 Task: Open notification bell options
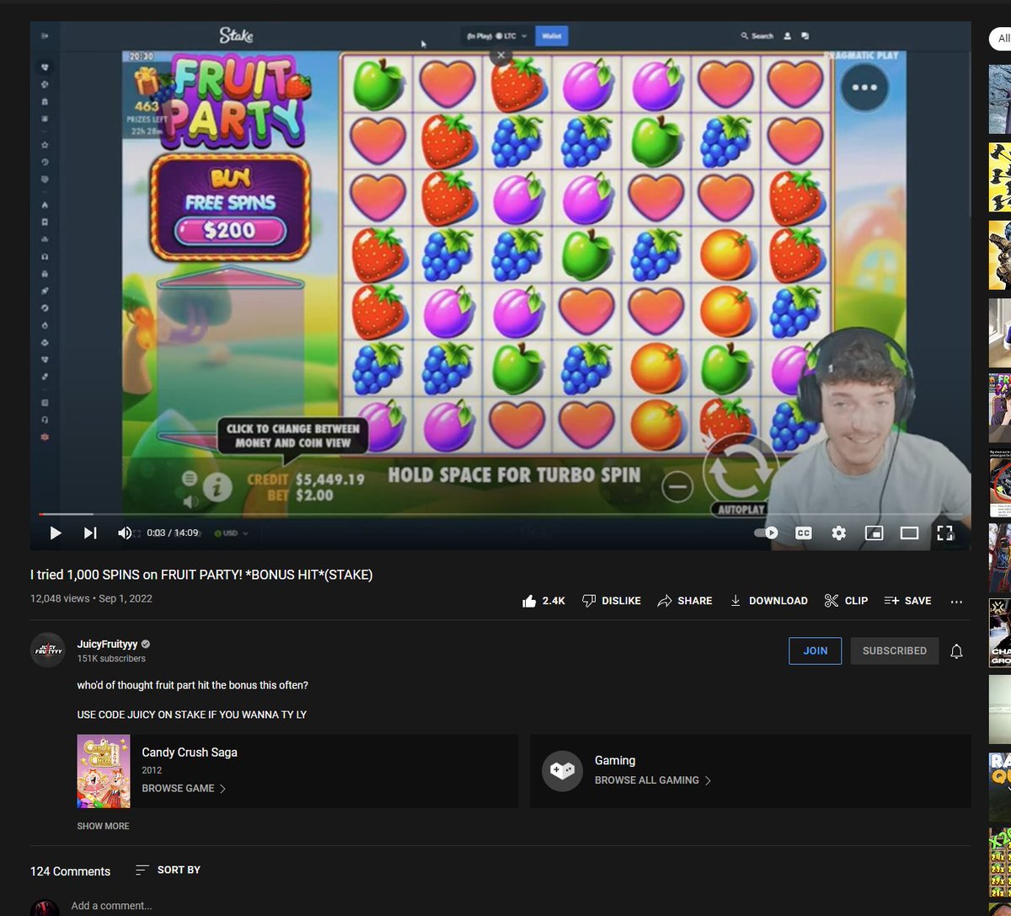[956, 651]
